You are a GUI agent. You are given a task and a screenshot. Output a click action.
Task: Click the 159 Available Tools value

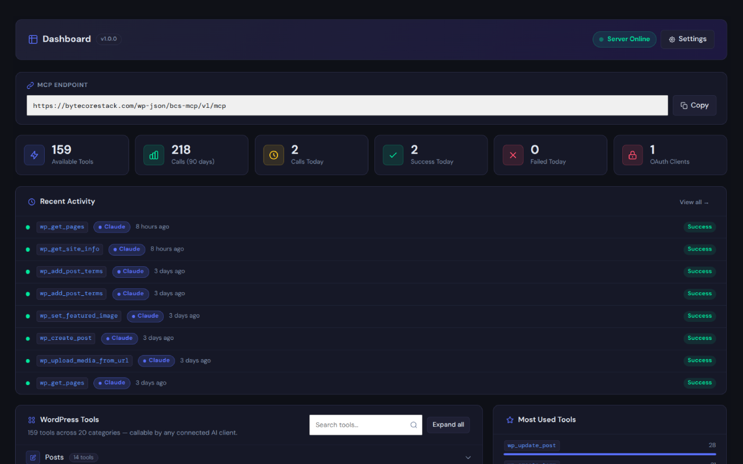(62, 150)
